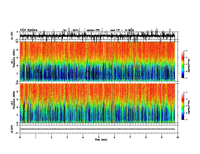This screenshot has height=154, width=200.
Task: Click the ch.2 colorbar "log(PSD)" unit label
Action: point(189,107)
